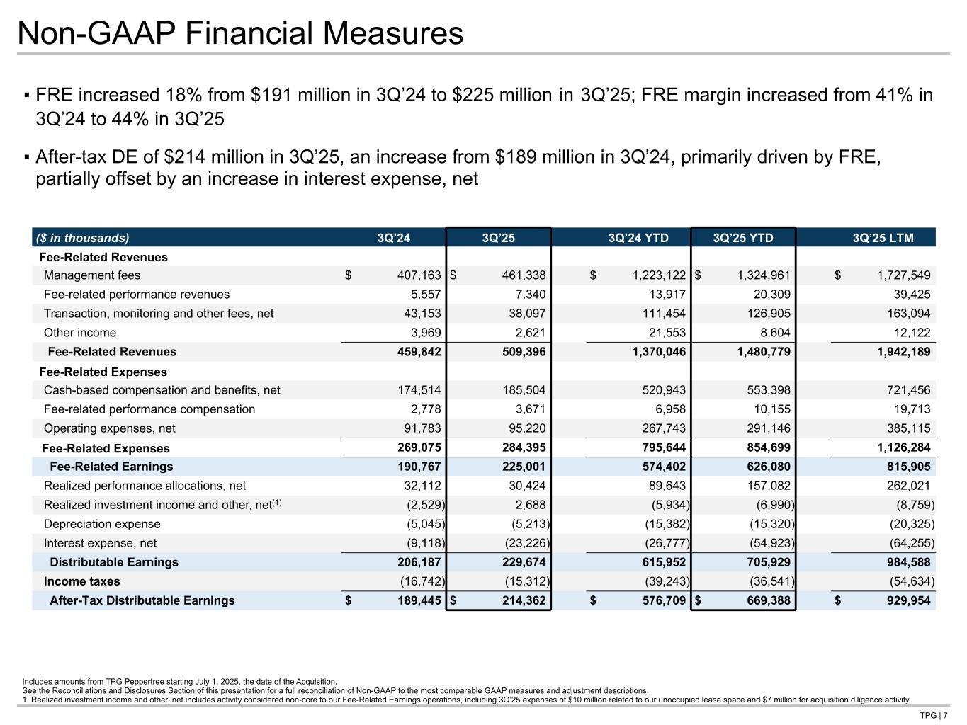The width and height of the screenshot is (967, 725).
Task: Select the Management fees row label
Action: [92, 275]
